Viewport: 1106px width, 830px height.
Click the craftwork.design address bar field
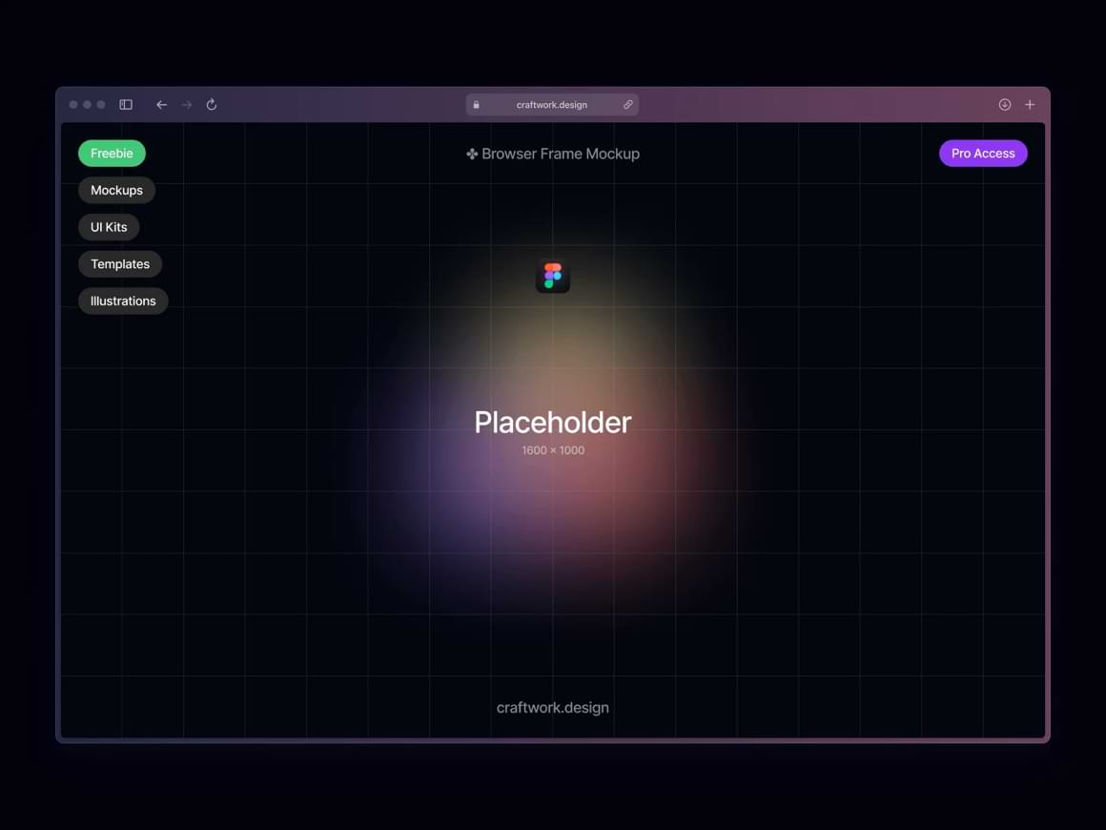click(x=552, y=105)
